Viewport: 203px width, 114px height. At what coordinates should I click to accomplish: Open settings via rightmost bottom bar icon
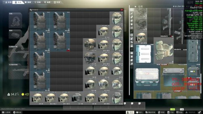(200, 112)
